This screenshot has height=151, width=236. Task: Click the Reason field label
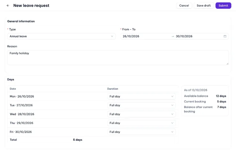(12, 46)
